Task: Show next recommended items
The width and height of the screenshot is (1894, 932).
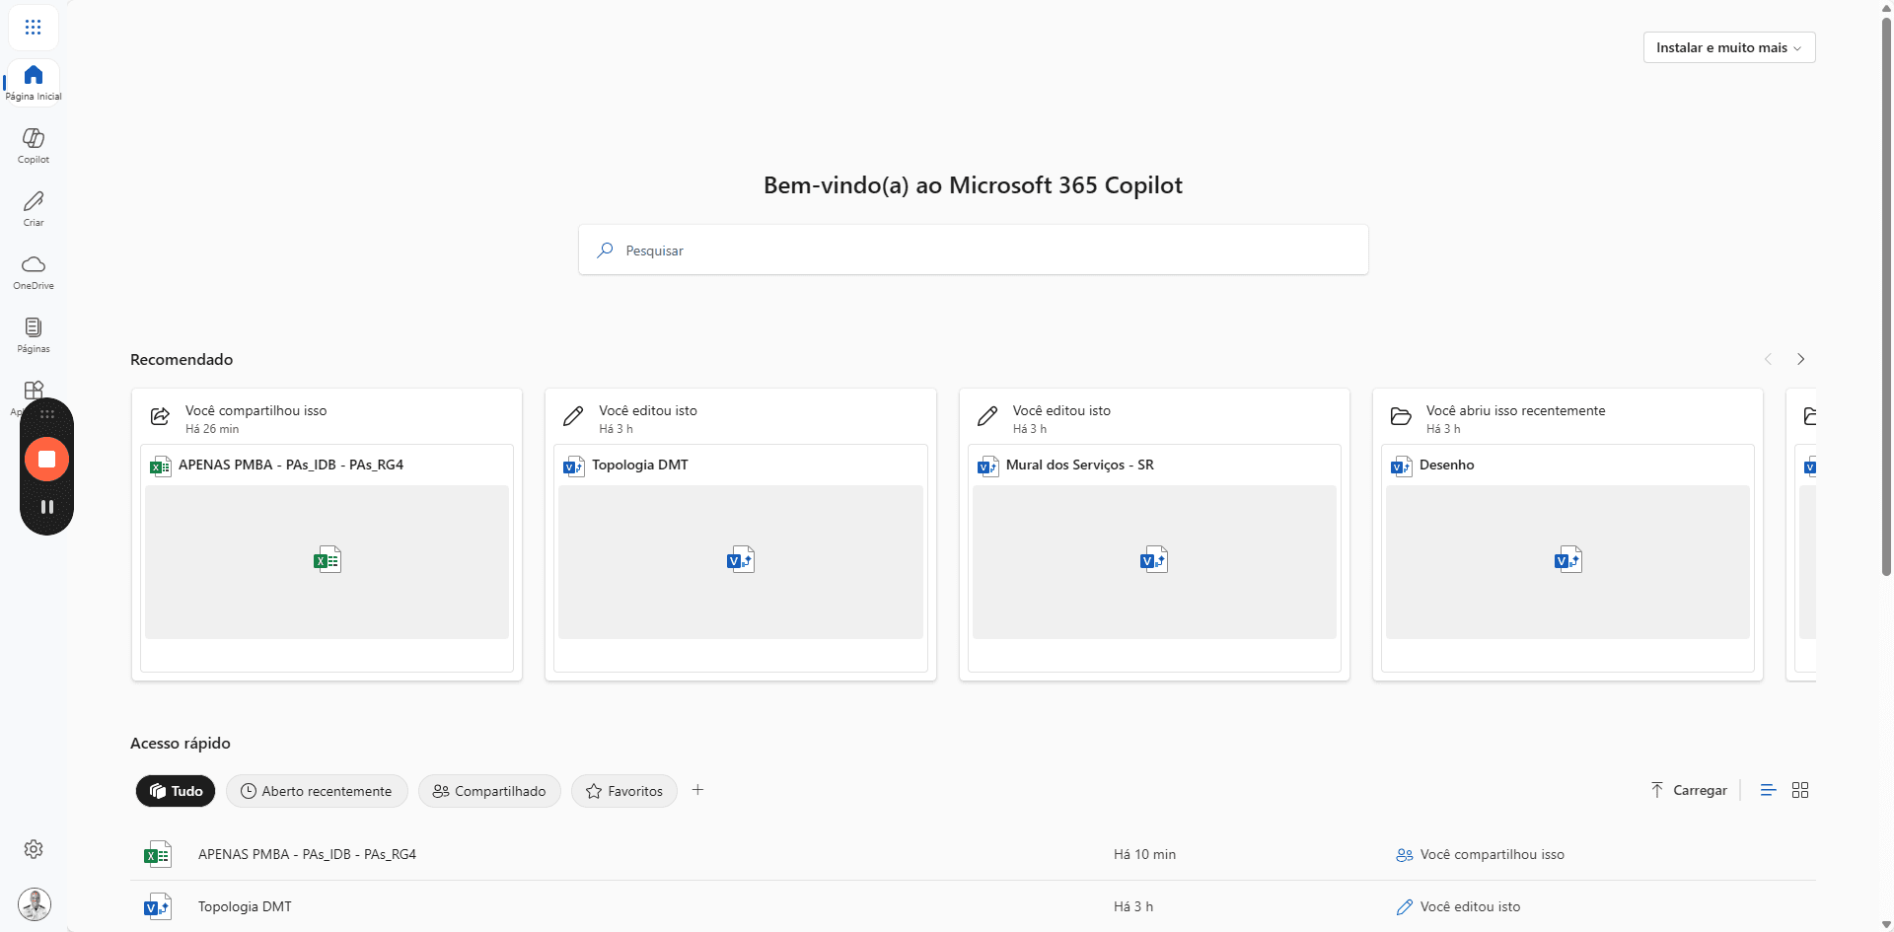Action: coord(1800,359)
